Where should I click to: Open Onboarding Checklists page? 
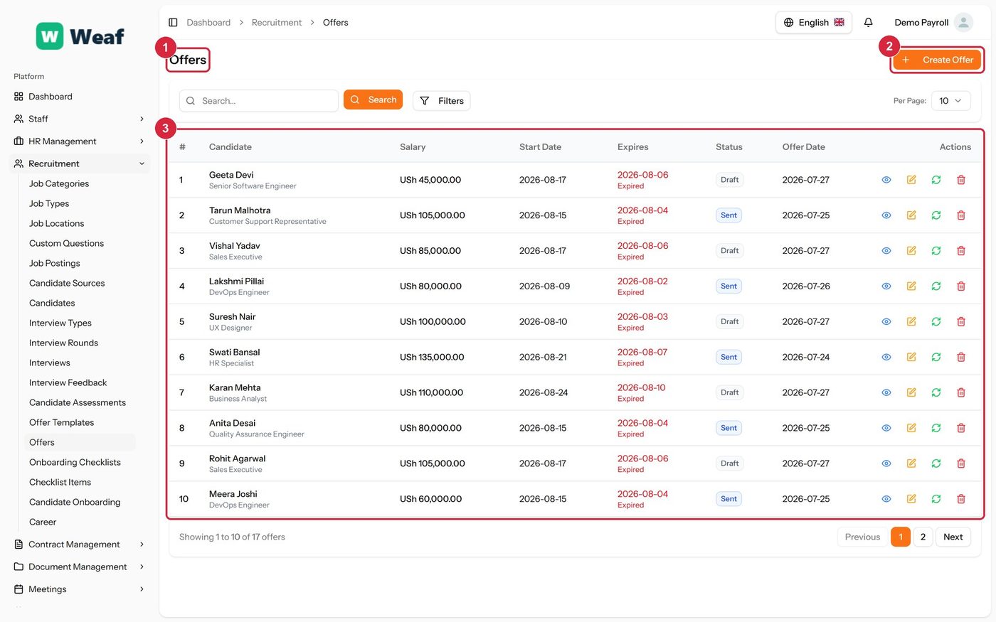click(x=75, y=462)
